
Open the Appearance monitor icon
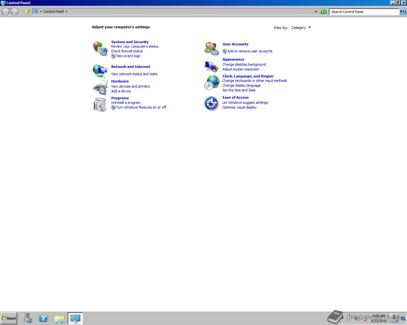coord(211,67)
